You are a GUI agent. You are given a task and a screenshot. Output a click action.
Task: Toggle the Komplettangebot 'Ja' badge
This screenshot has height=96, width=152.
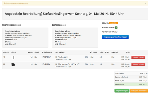tap(116, 28)
